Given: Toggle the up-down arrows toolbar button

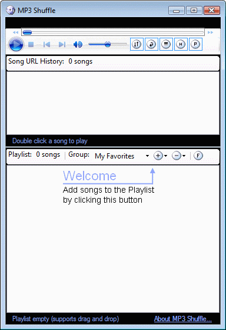Looking at the screenshot, I should (137, 44).
